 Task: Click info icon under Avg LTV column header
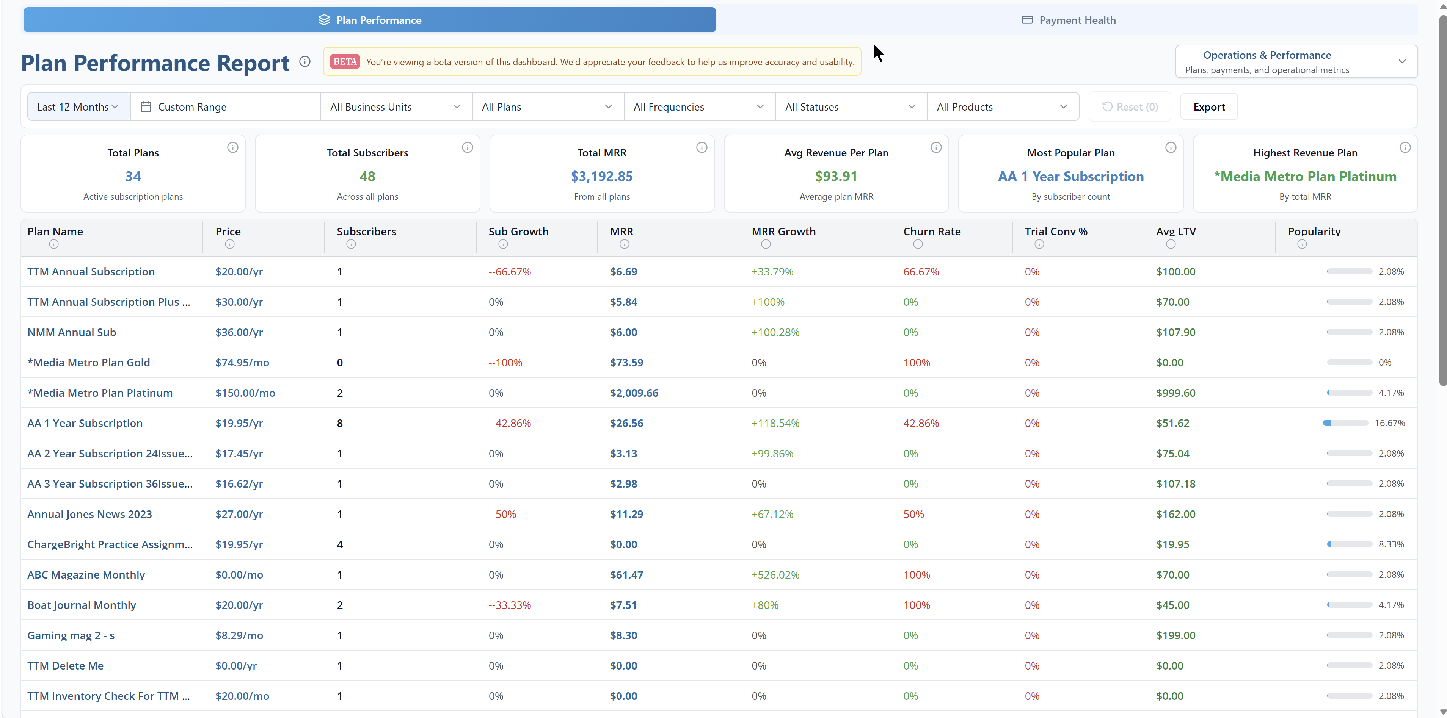pyautogui.click(x=1171, y=244)
